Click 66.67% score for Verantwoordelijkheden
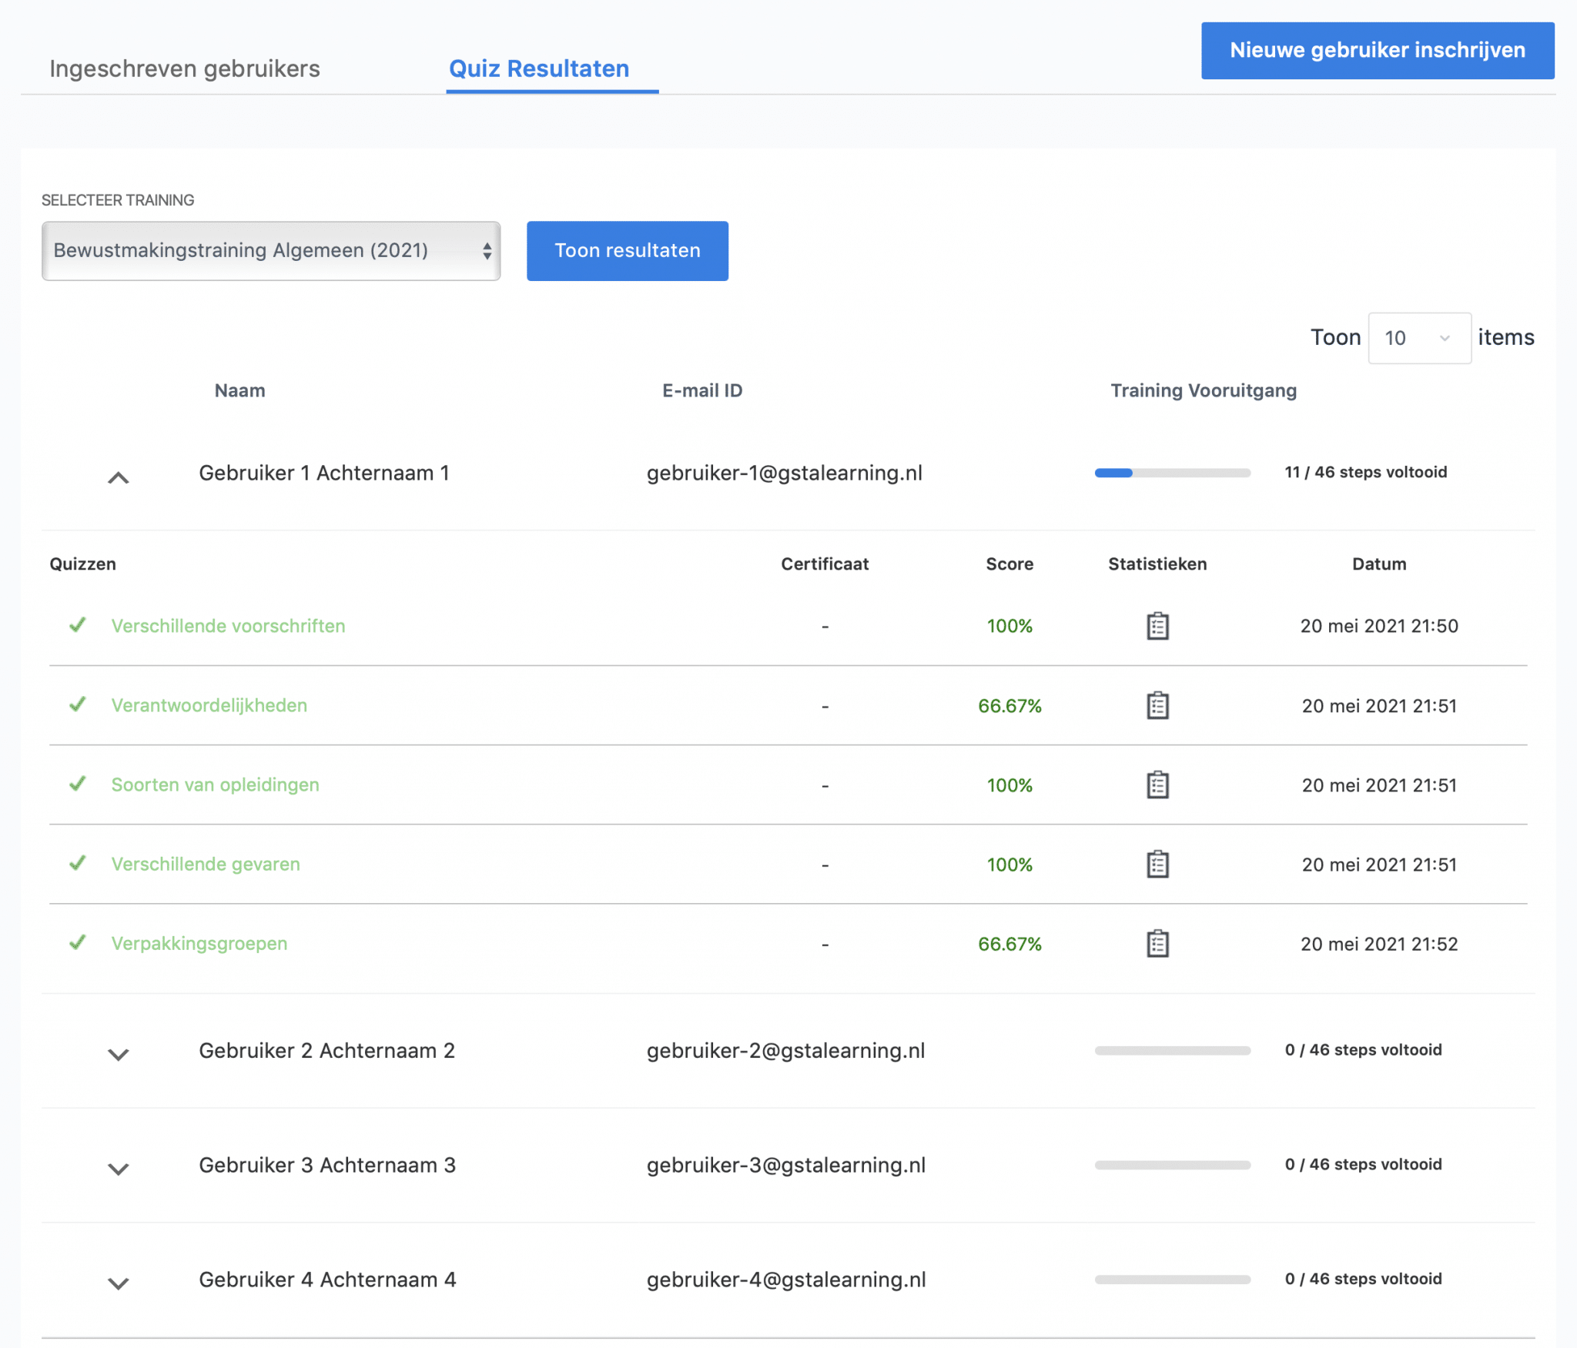1577x1348 pixels. click(x=1009, y=705)
